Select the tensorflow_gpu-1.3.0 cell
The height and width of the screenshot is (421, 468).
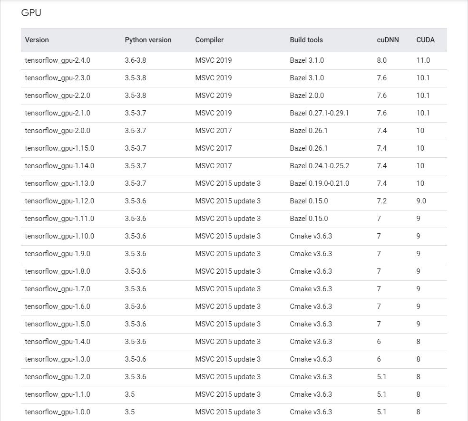[58, 360]
